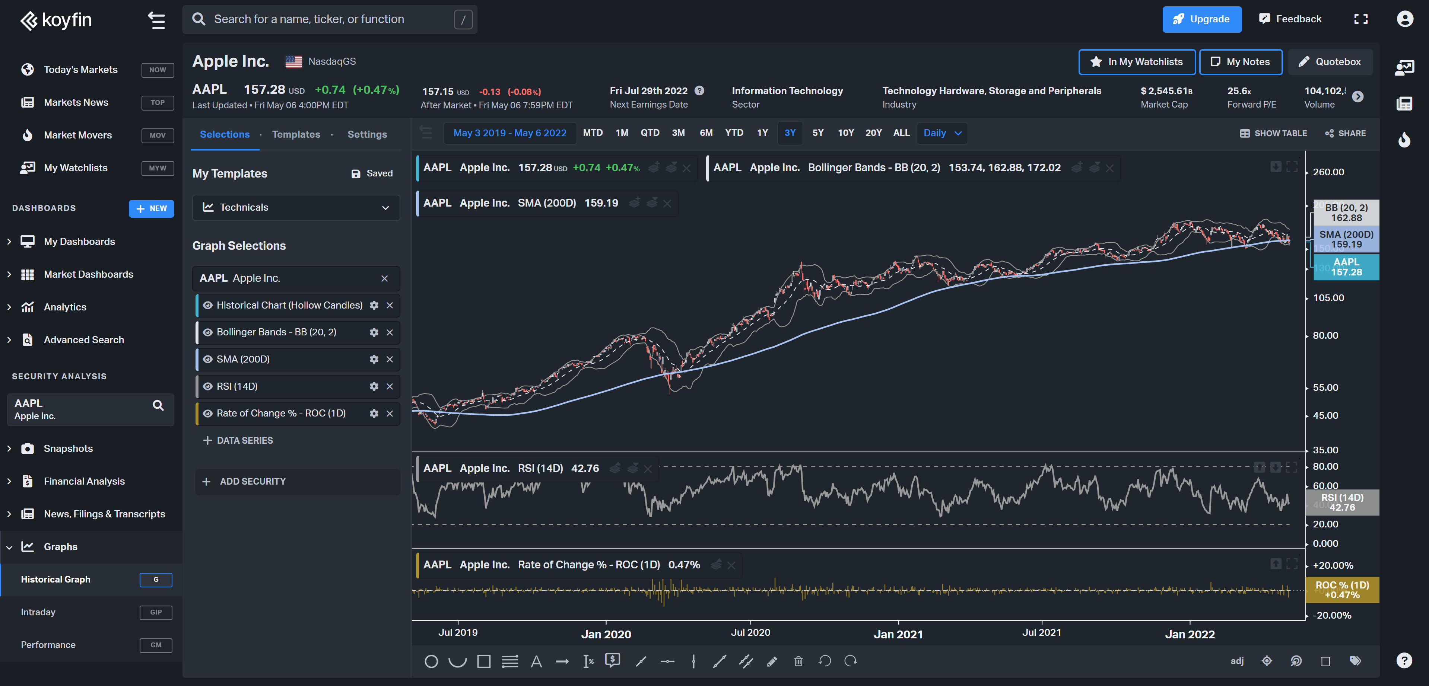Click the gold ROC % (1D) axis label

click(1342, 590)
